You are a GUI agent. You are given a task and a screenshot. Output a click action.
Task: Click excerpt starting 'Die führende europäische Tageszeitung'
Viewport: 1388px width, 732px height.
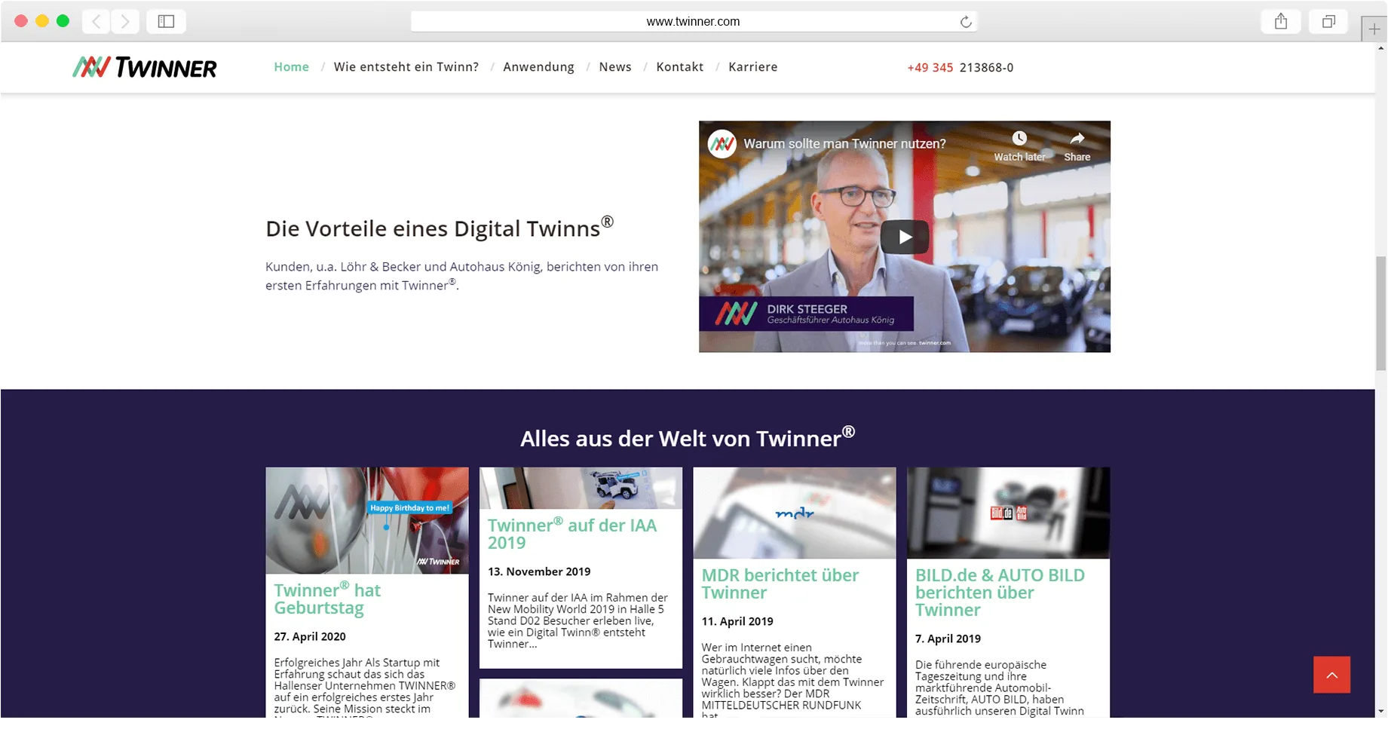1000,688
